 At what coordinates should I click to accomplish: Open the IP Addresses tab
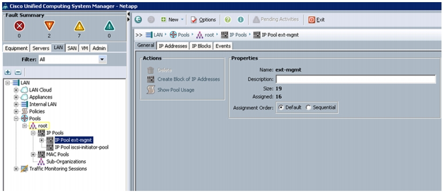coord(173,46)
